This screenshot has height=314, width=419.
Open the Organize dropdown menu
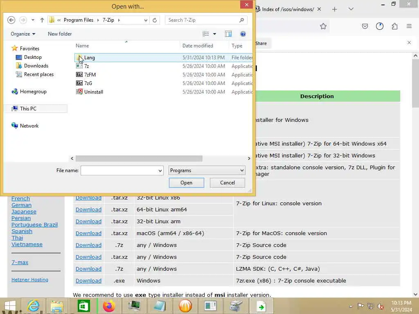click(23, 34)
